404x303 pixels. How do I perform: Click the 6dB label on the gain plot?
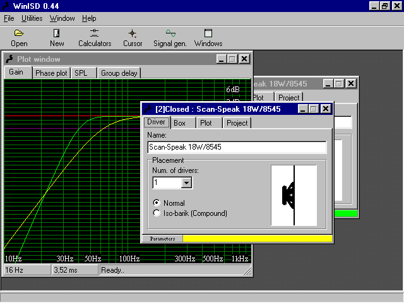pos(233,90)
